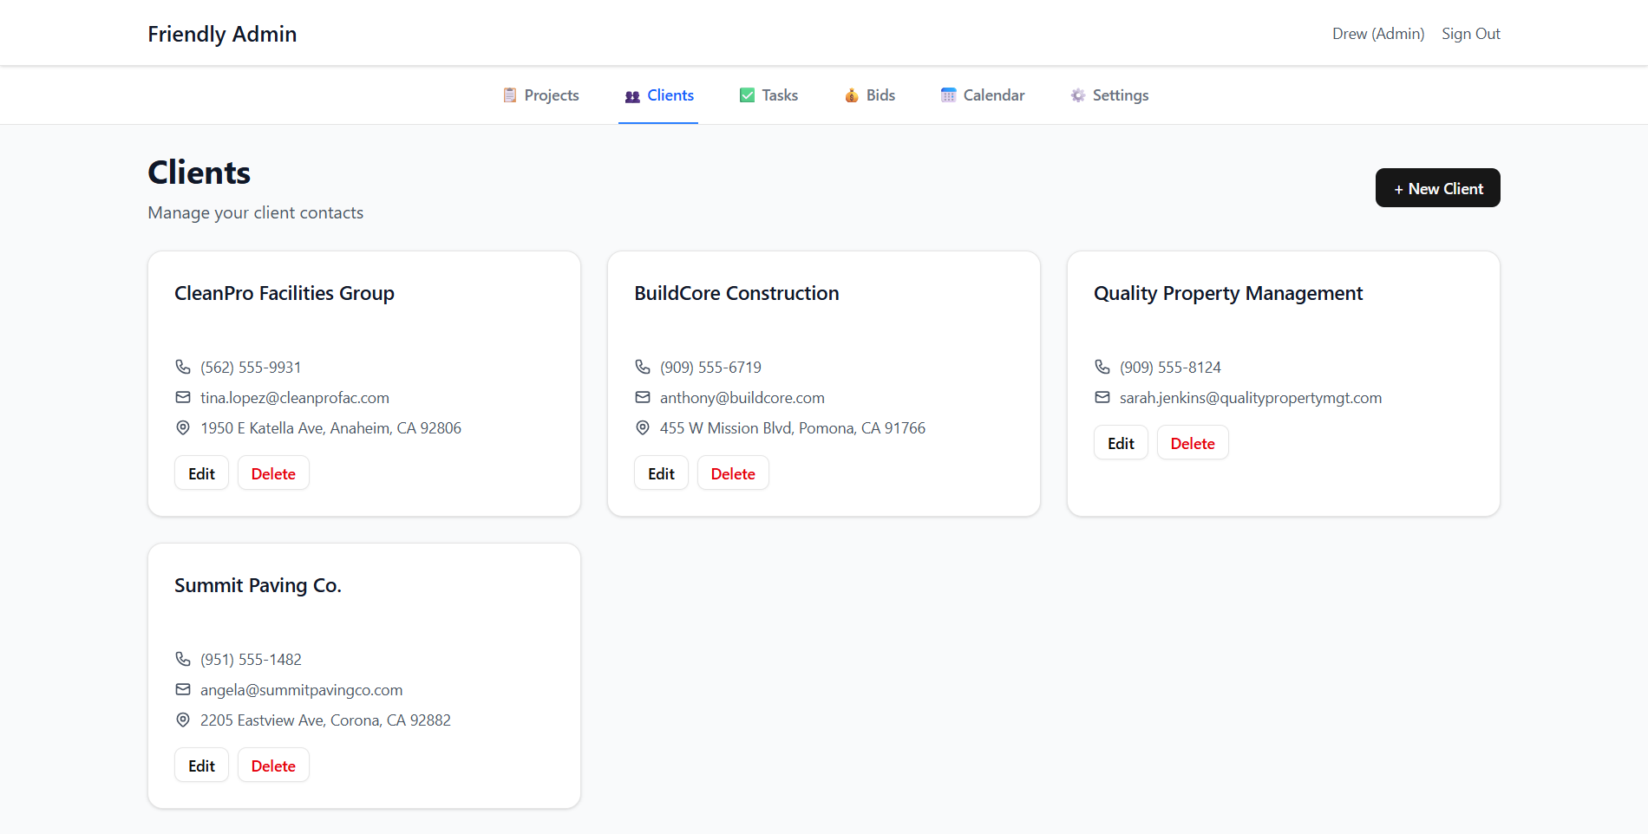Click the envelope icon beside angela@summitpavingco.com
1648x834 pixels.
coord(183,689)
